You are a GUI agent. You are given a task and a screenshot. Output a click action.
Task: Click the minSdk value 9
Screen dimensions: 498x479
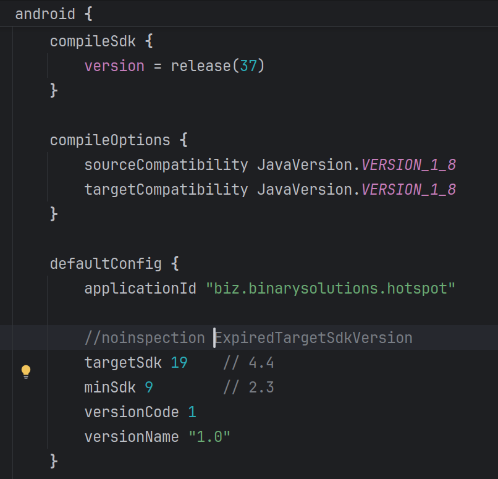pyautogui.click(x=149, y=388)
